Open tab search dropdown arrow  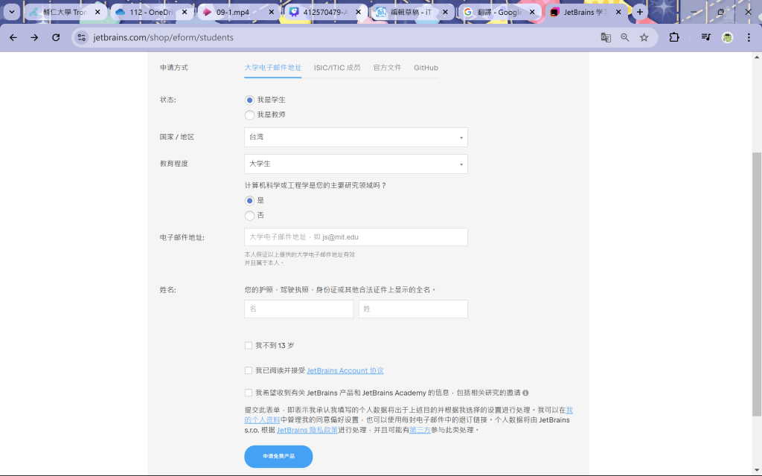pyautogui.click(x=12, y=12)
